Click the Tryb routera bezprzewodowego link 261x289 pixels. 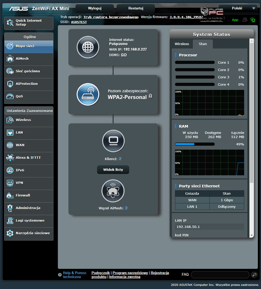pos(111,17)
